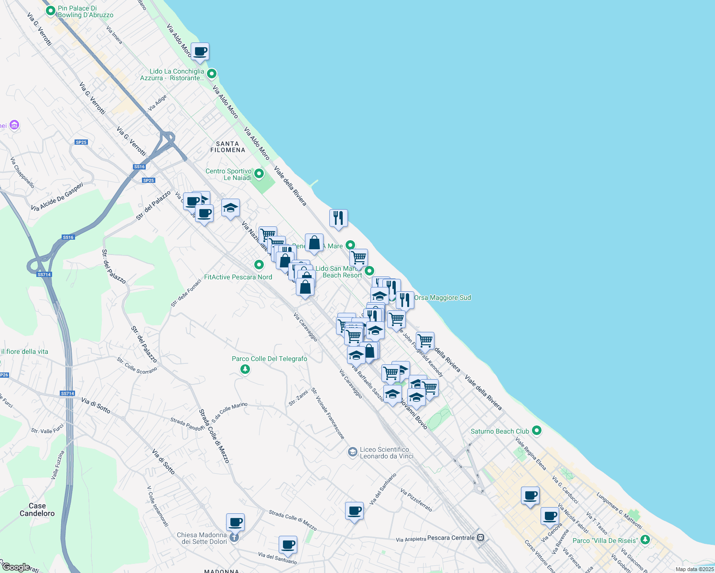Viewport: 715px width, 573px height.
Task: Click the 'il fiore della vita' label
Action: [x=24, y=351]
